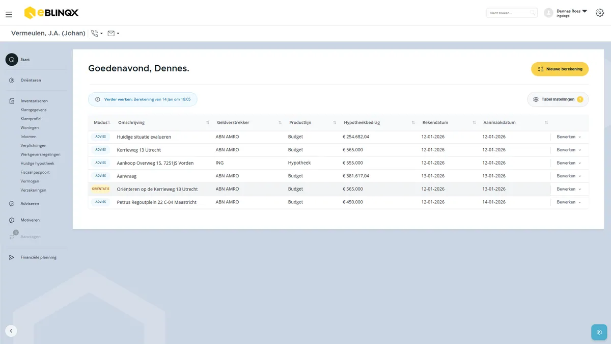Sort by Hypotheekbedrag column
The height and width of the screenshot is (344, 611).
click(x=413, y=123)
